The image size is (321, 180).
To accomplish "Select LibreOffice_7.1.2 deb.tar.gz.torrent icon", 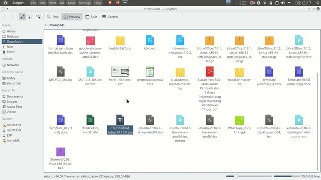I will [299, 40].
